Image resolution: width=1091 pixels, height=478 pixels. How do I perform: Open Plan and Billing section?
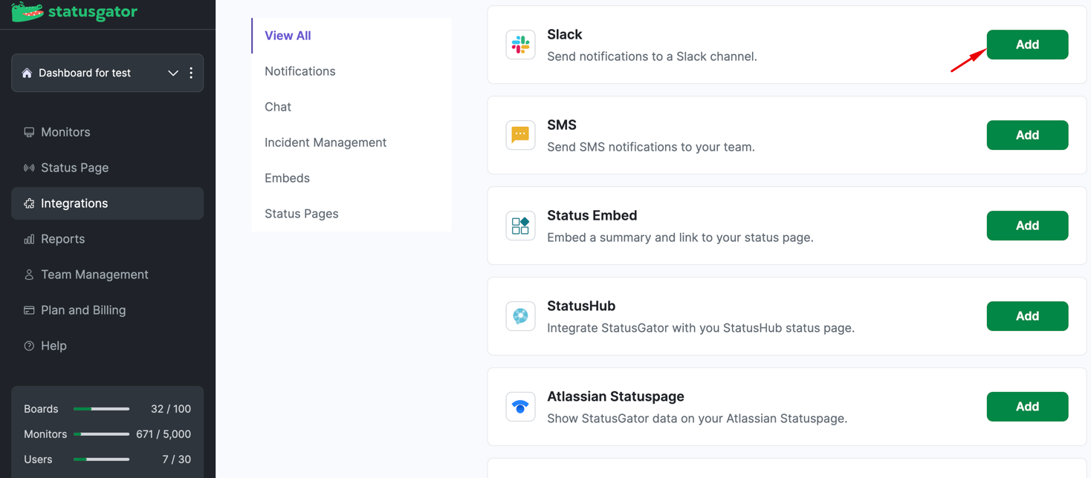tap(83, 310)
